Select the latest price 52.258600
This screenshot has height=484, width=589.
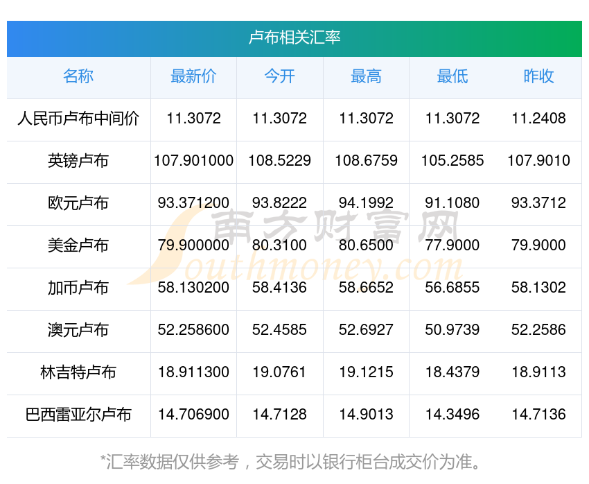(193, 330)
